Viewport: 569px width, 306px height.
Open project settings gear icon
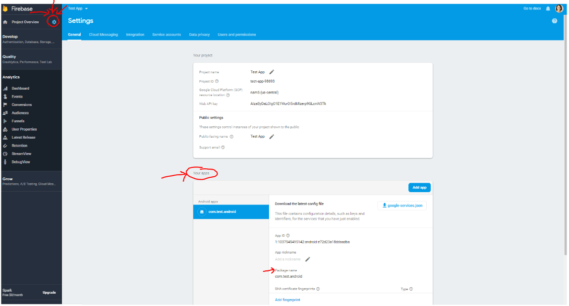click(x=54, y=22)
